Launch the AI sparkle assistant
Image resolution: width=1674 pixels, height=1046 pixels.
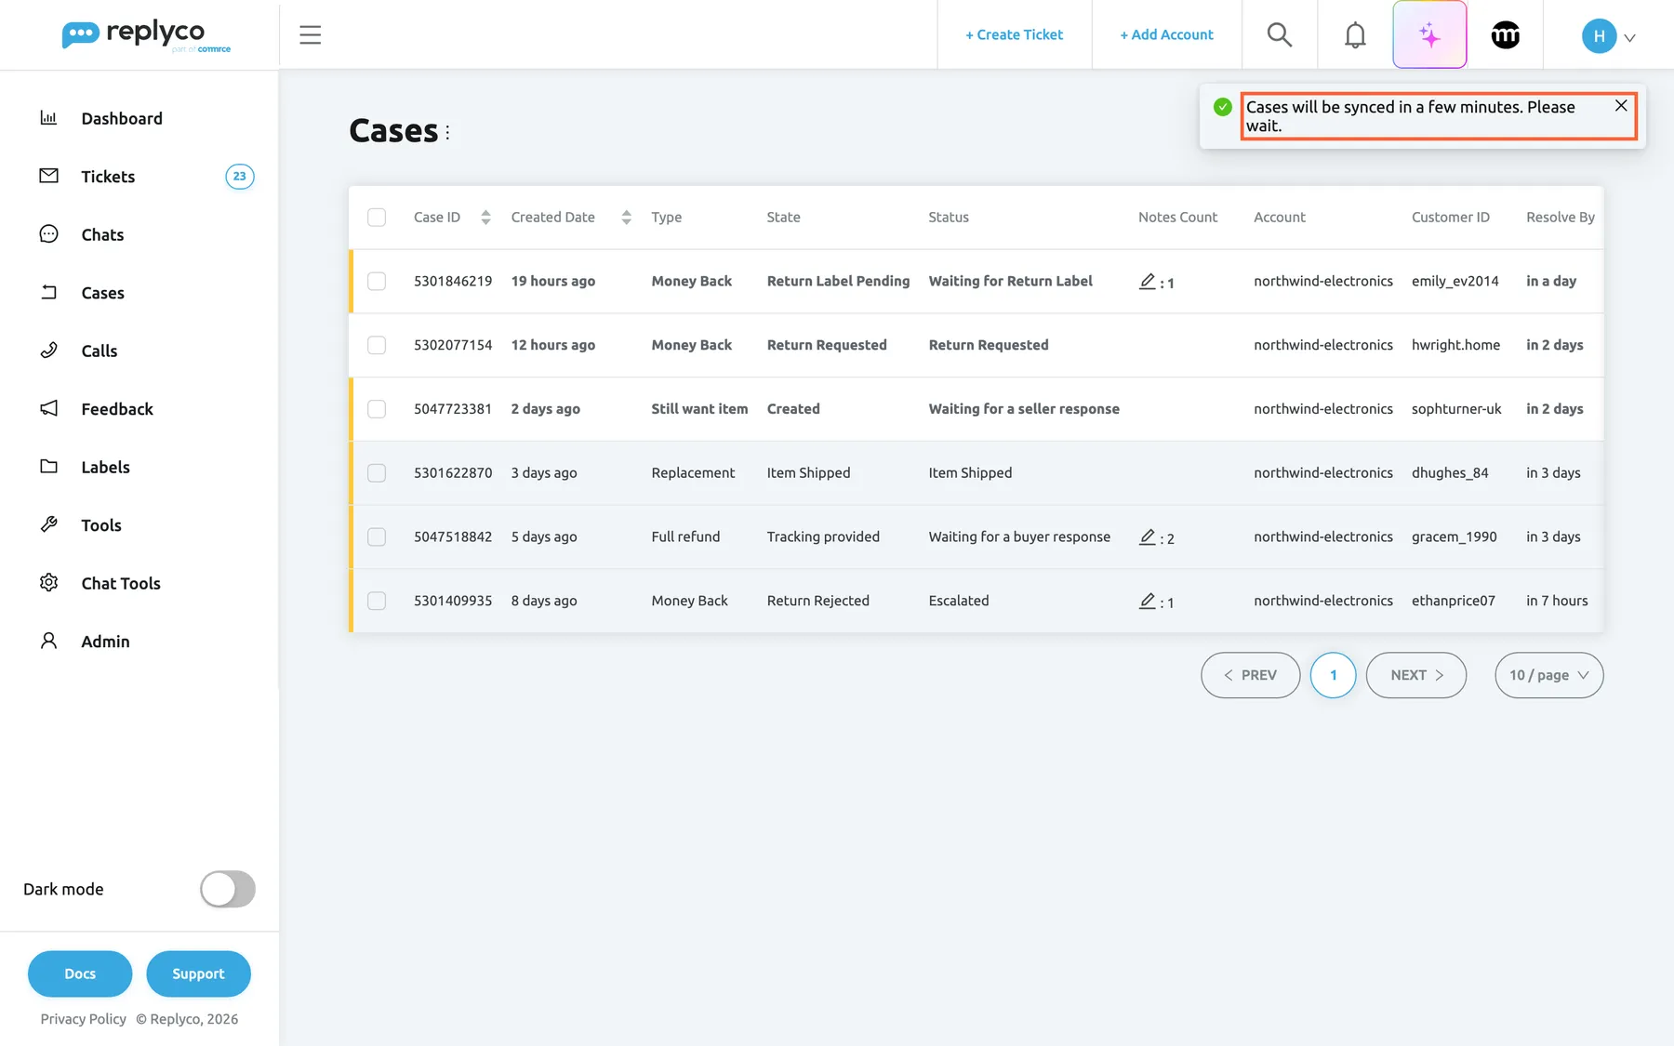point(1429,34)
